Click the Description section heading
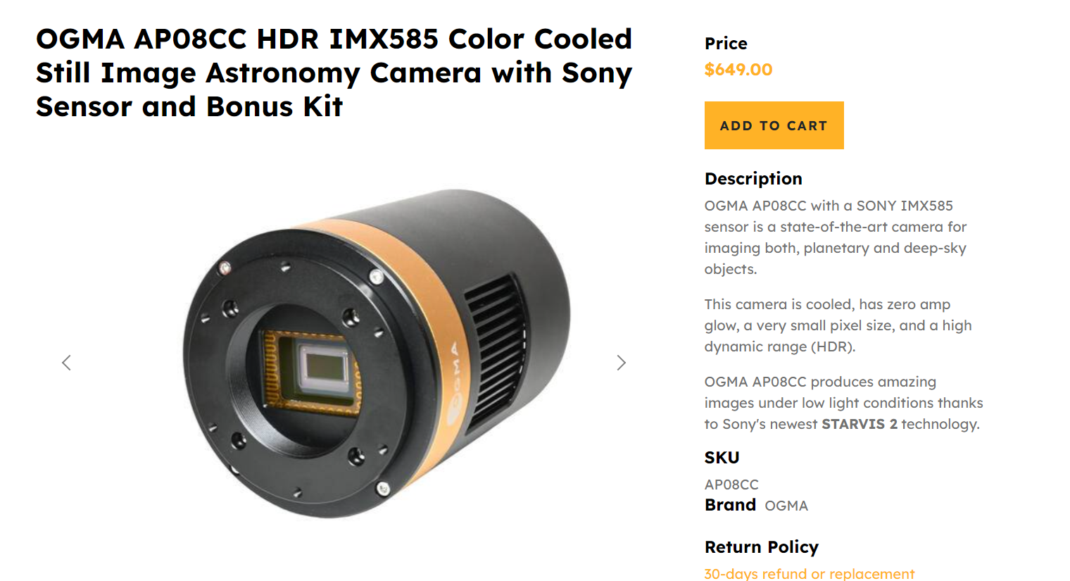 (x=753, y=179)
